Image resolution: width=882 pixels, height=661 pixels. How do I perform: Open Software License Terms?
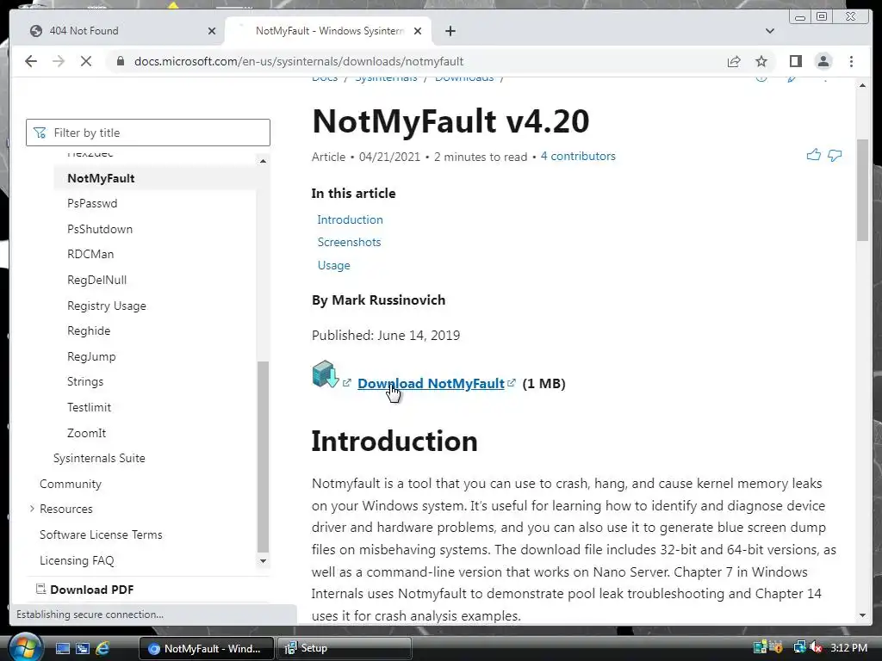coord(101,534)
